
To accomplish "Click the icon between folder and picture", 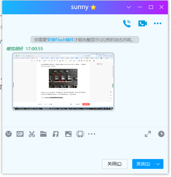I will tap(56, 134).
